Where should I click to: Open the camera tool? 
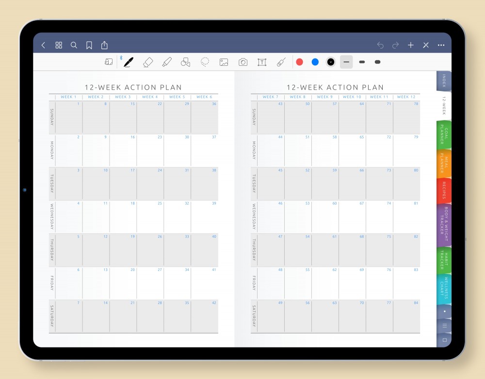(243, 62)
